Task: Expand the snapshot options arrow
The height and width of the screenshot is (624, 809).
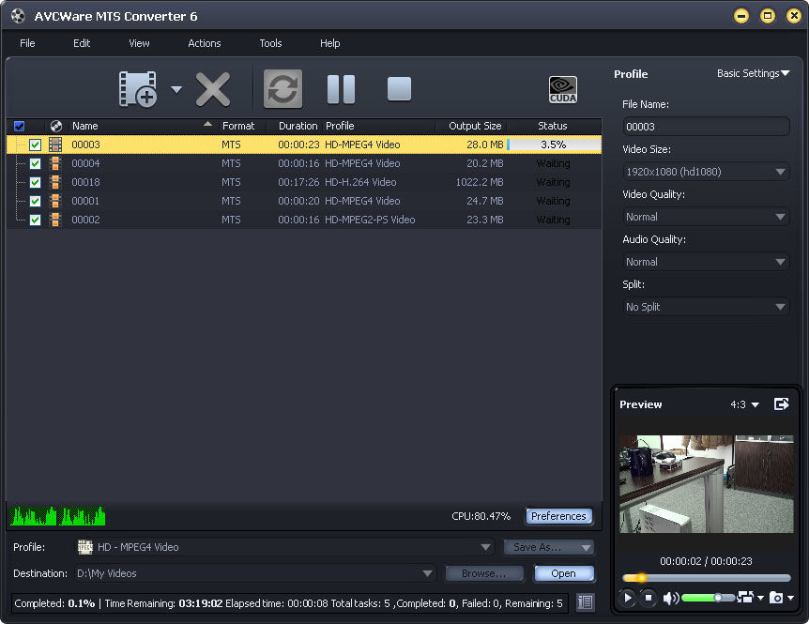Action: coord(790,598)
